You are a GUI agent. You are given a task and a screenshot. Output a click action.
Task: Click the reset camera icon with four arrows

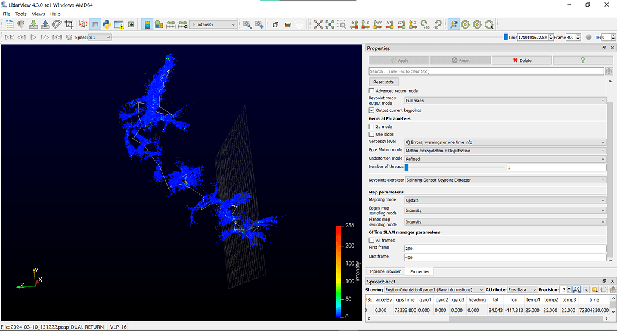318,24
